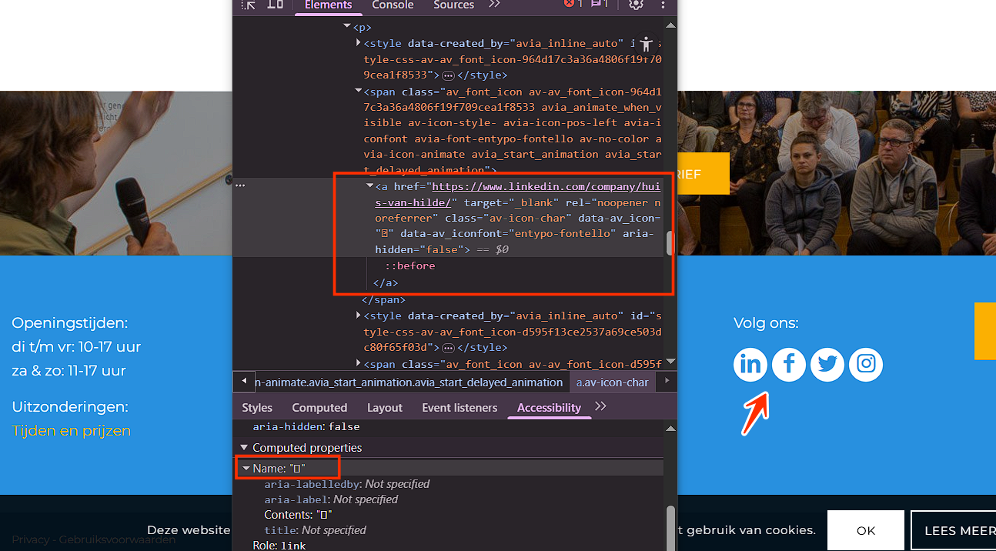Show more DevTools panel tabs chevron
Image resolution: width=996 pixels, height=551 pixels.
(494, 5)
